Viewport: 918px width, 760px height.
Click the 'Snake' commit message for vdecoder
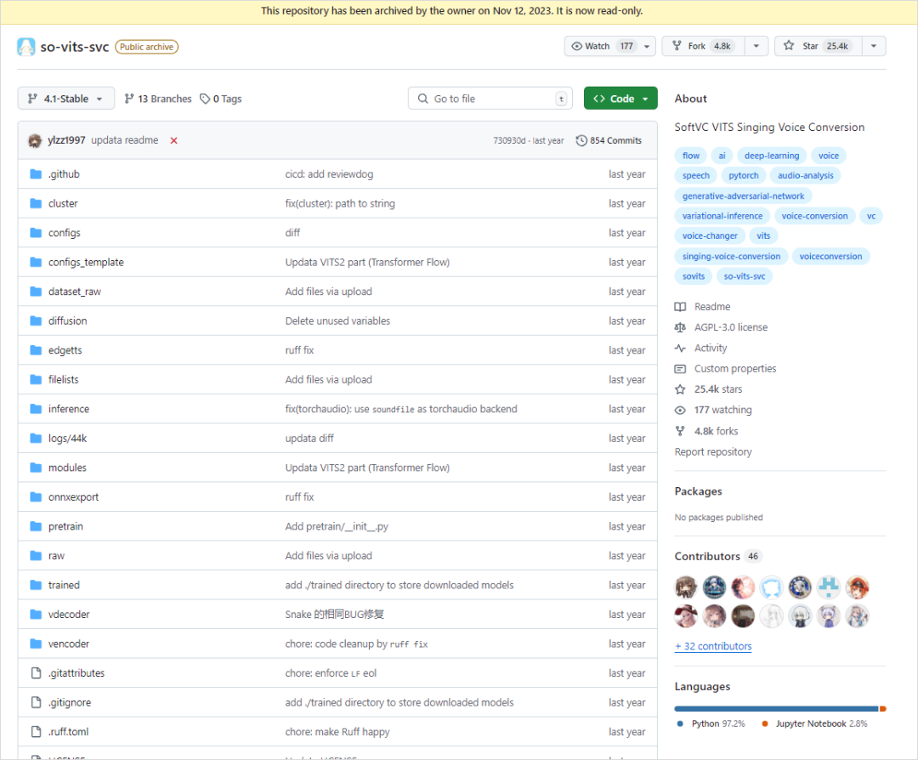pyautogui.click(x=334, y=615)
